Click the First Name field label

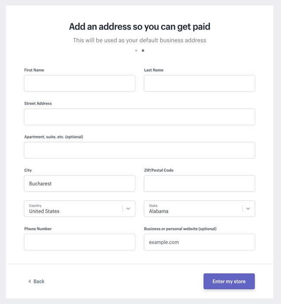(34, 70)
